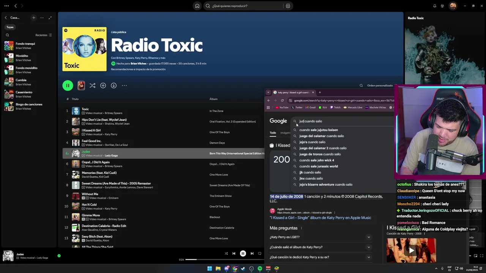
Task: Open Brian Vilches profile link in header
Action: [x=139, y=63]
